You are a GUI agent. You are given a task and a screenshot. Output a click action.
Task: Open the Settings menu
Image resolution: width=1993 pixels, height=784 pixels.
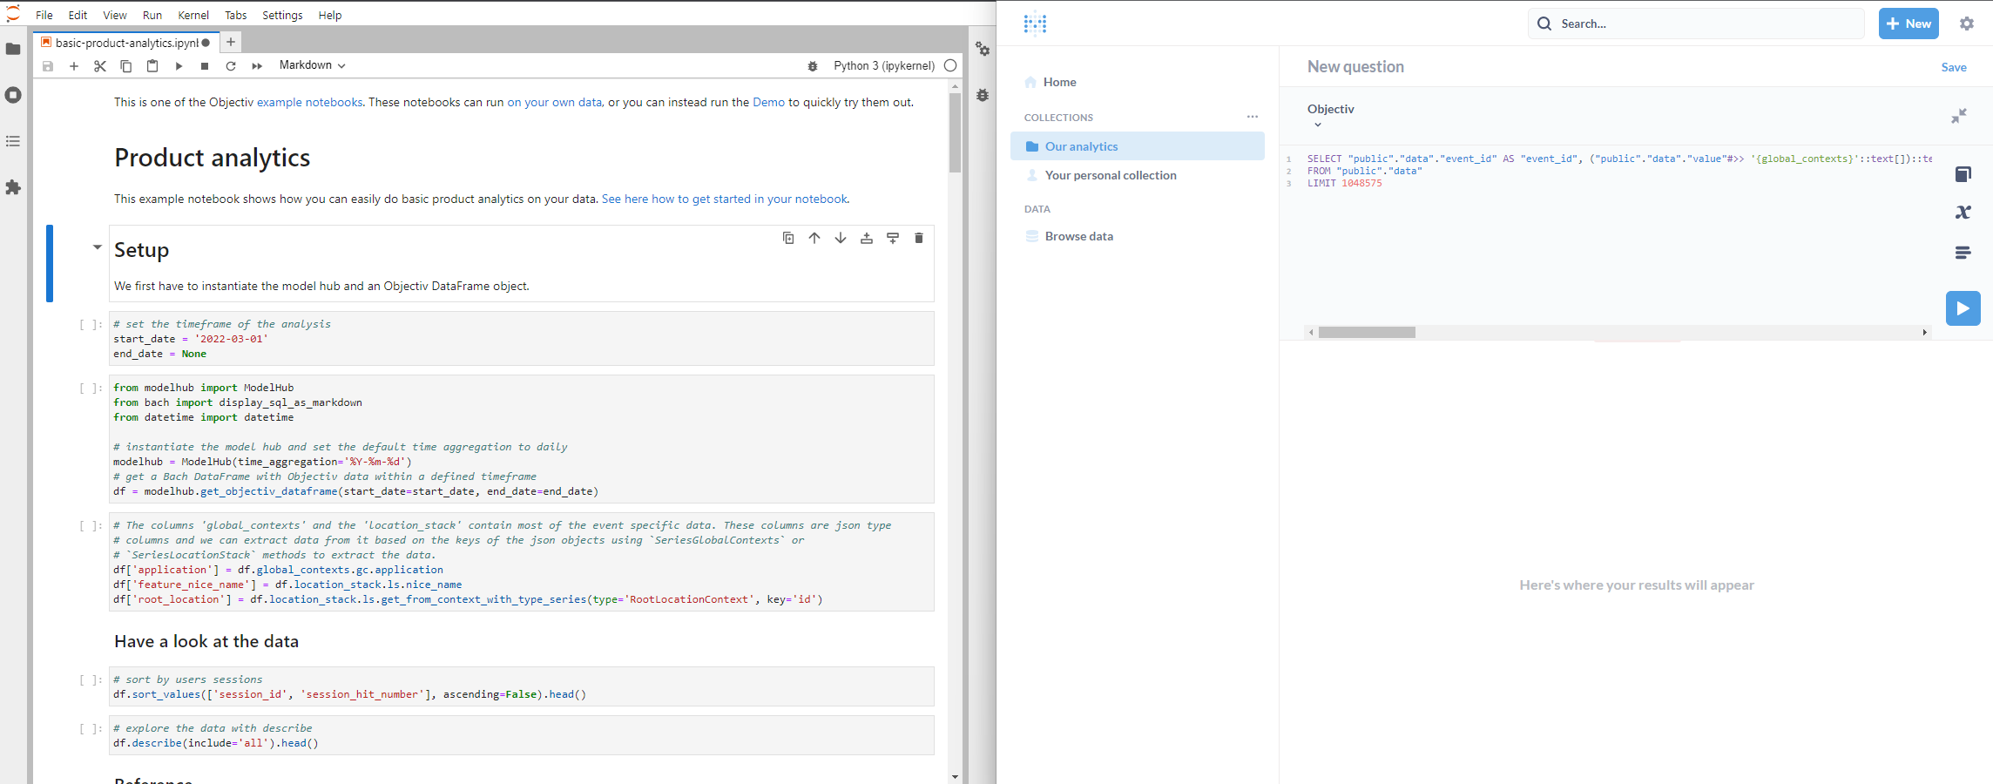(282, 15)
